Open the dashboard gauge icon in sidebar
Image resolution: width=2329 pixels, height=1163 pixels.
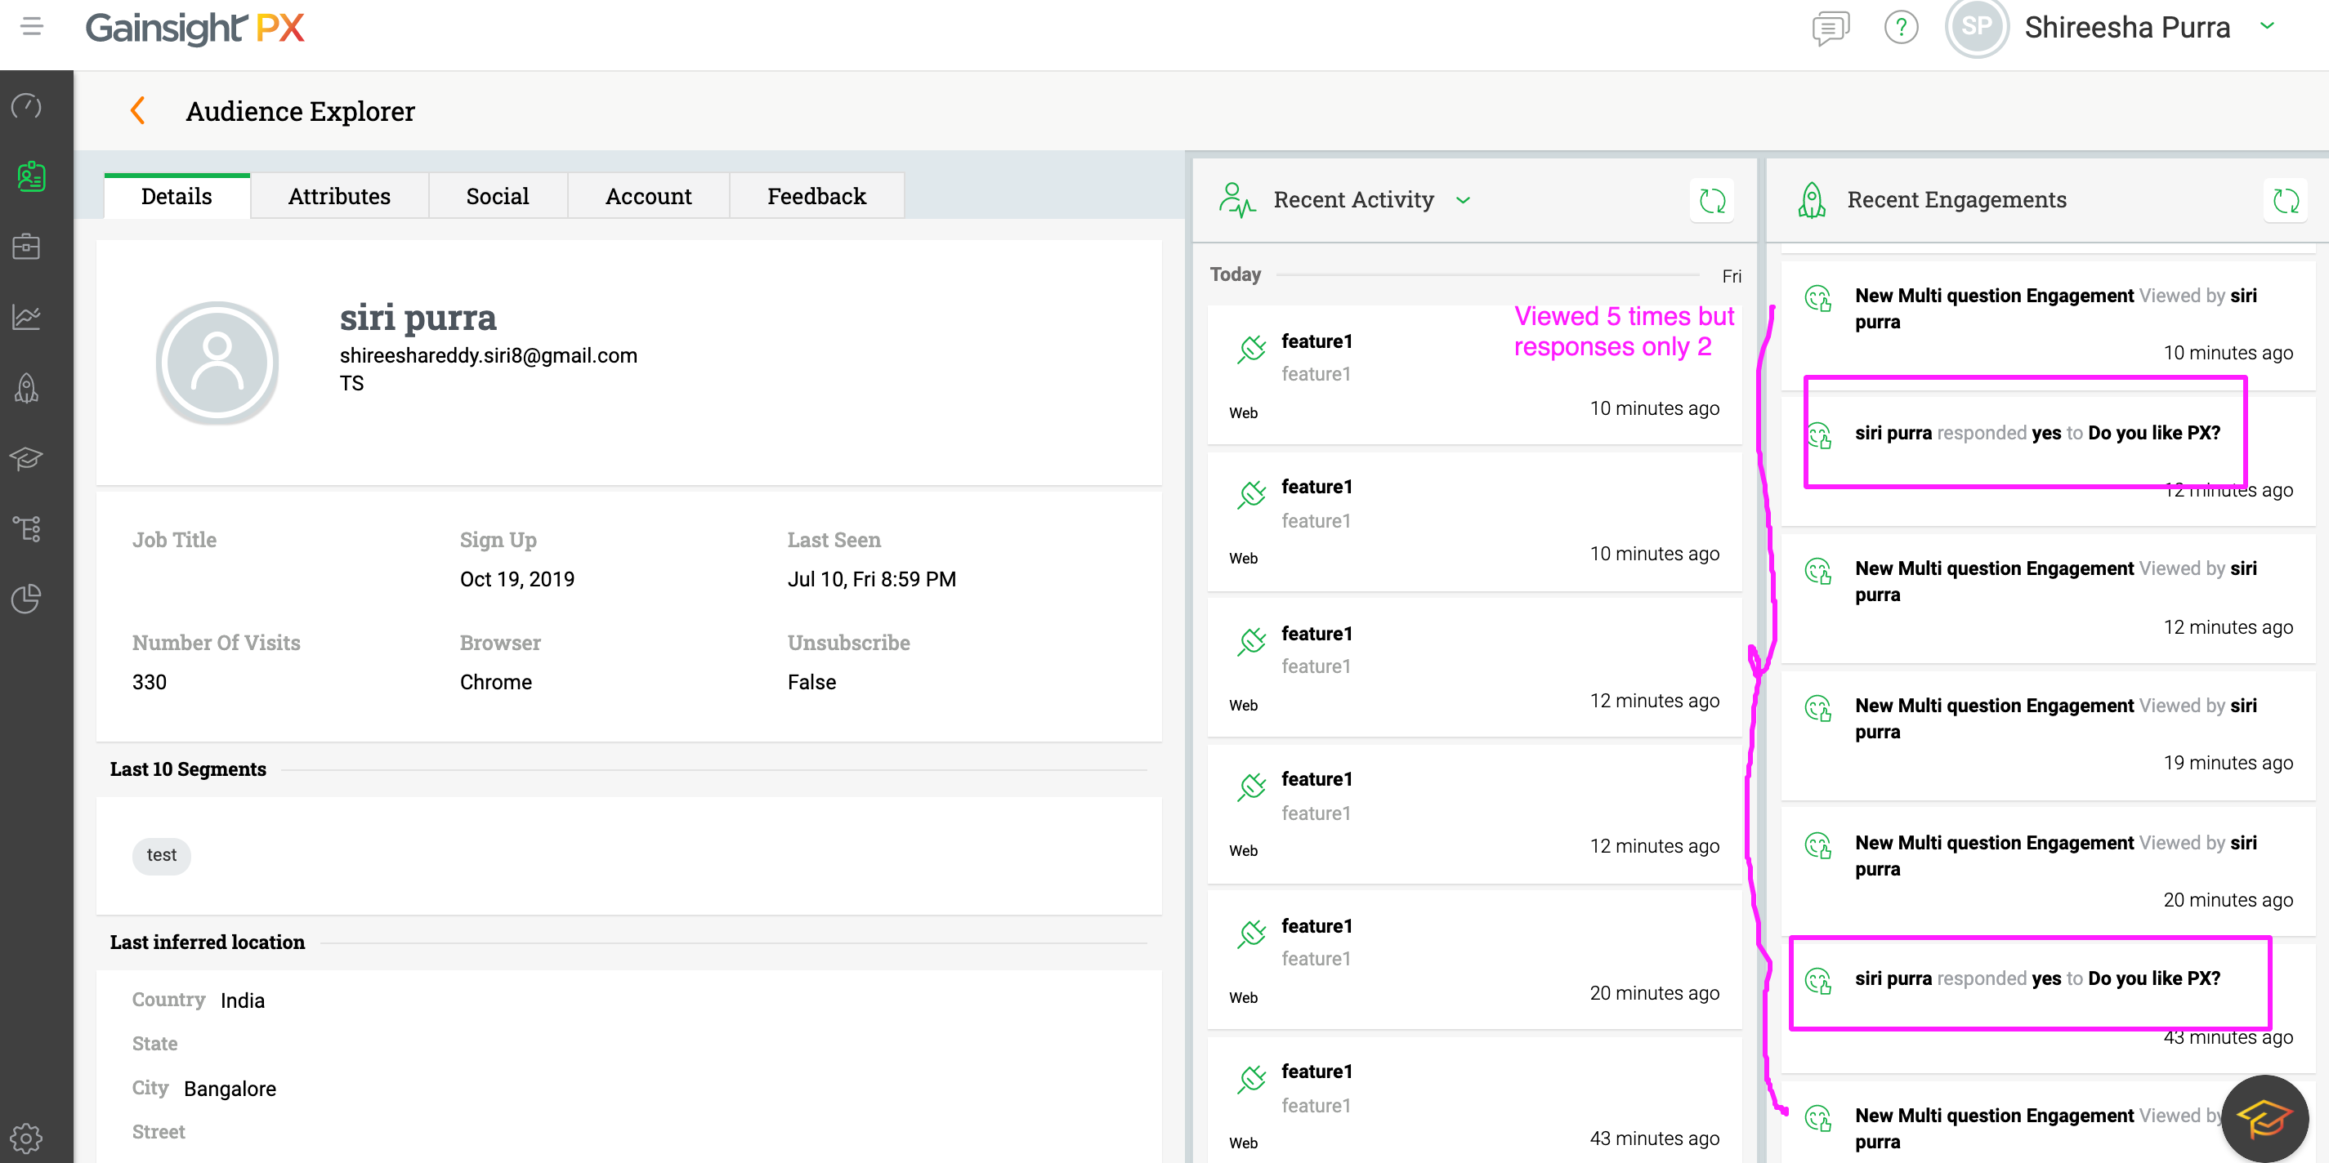coord(27,107)
